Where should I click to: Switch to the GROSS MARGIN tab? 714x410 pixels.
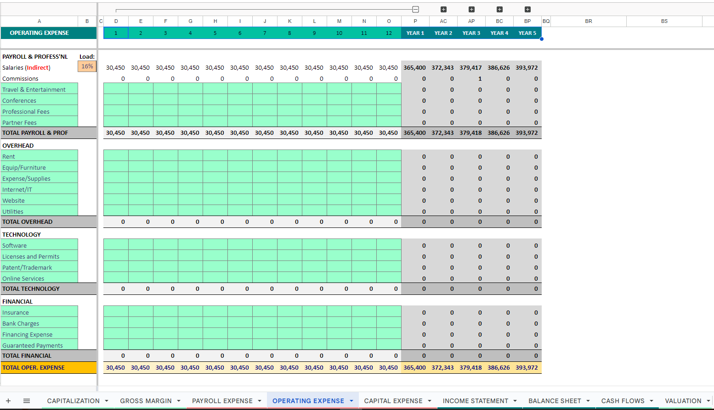pyautogui.click(x=146, y=401)
